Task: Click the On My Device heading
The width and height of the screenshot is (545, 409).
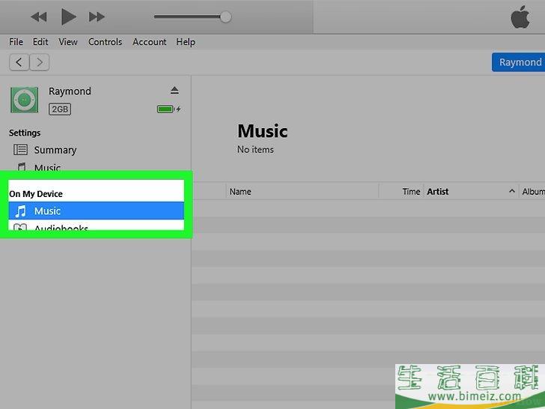Action: pos(36,194)
